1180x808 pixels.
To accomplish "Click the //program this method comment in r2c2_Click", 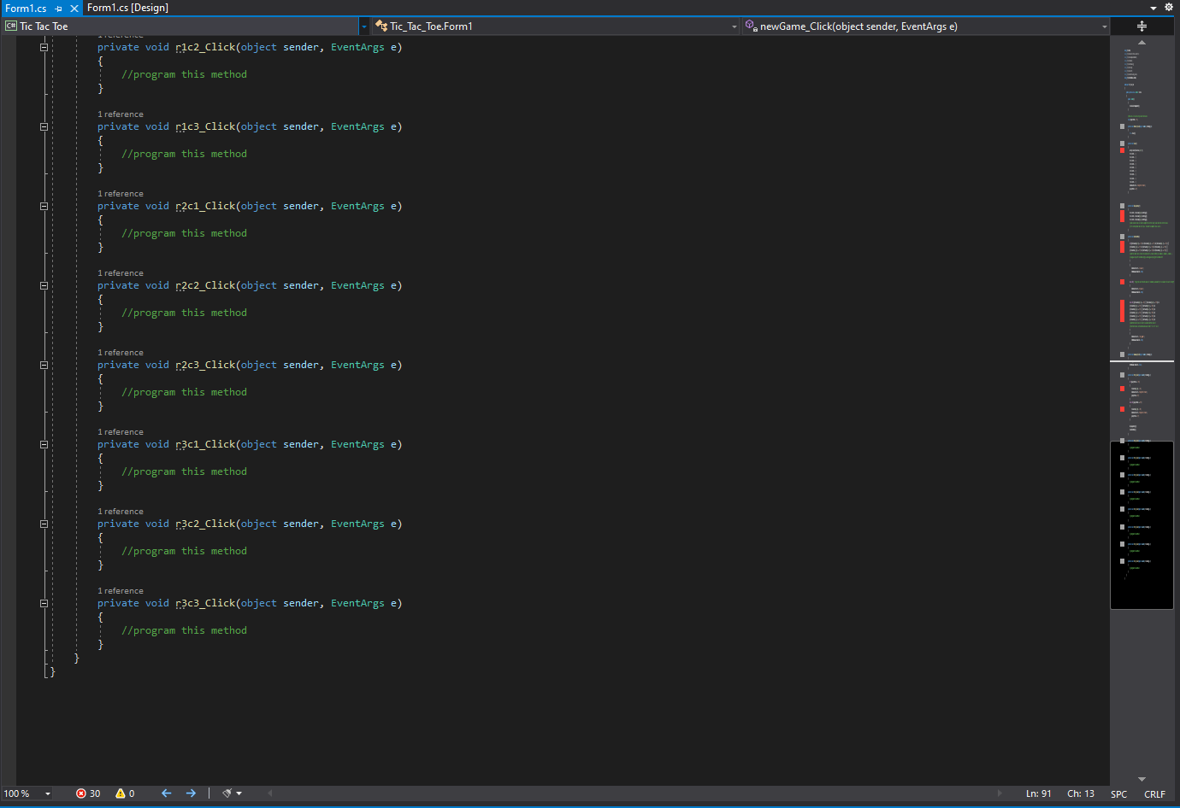I will click(184, 313).
